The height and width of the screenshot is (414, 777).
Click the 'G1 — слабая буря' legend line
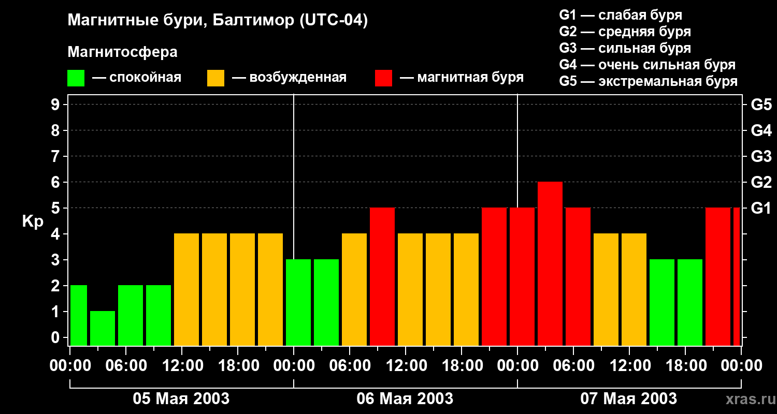coord(621,15)
